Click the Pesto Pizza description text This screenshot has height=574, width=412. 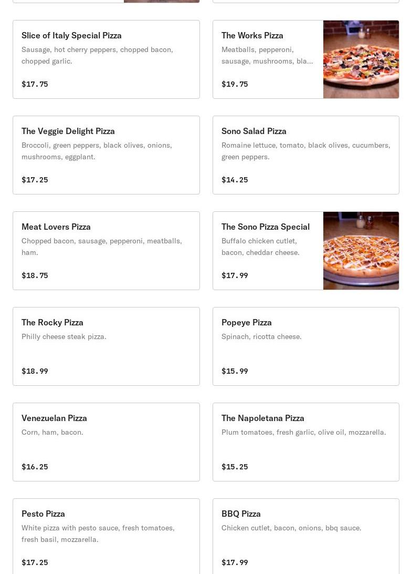98,533
